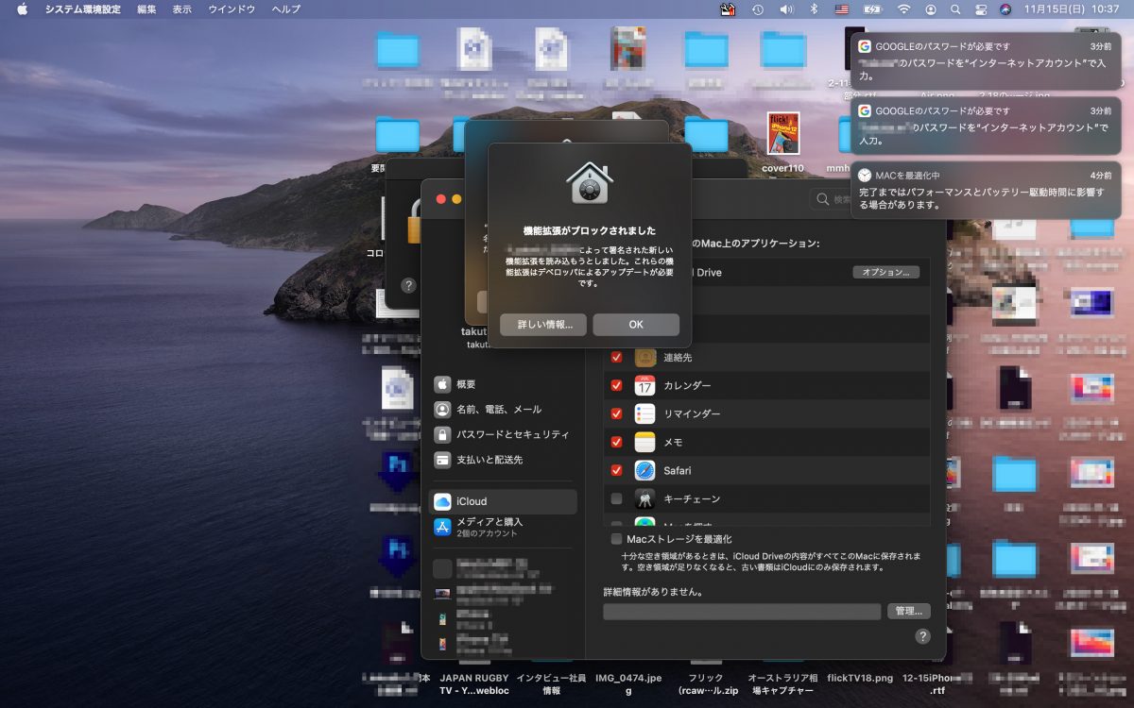1134x708 pixels.
Task: Click the Reminders icon beside リマインダー
Action: click(645, 414)
